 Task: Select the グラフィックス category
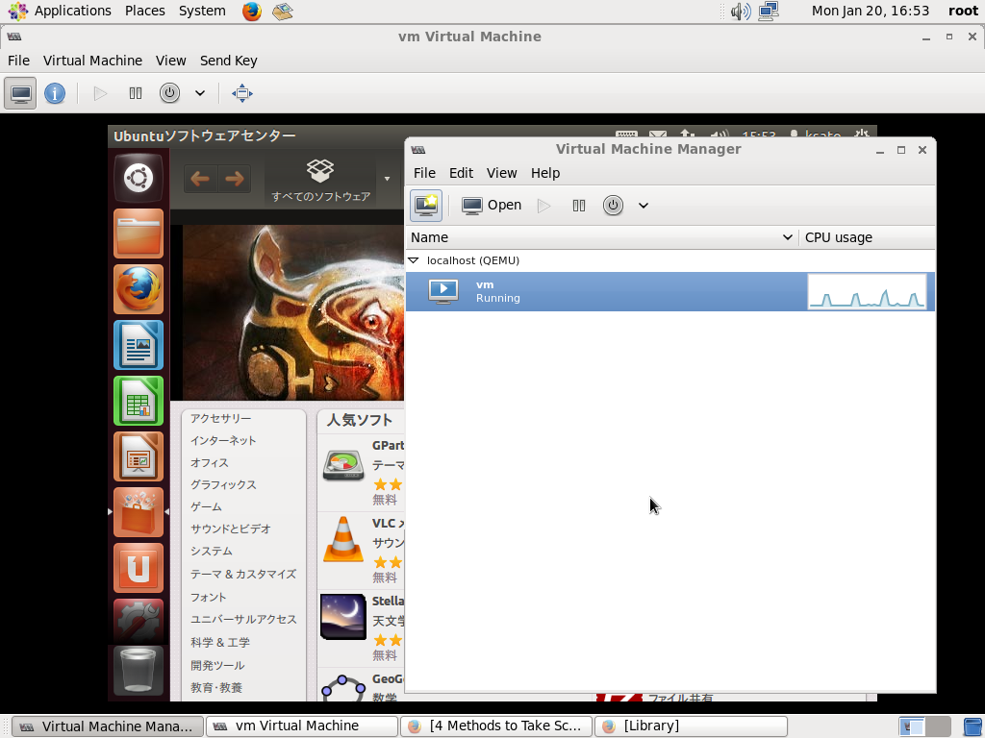pyautogui.click(x=223, y=484)
